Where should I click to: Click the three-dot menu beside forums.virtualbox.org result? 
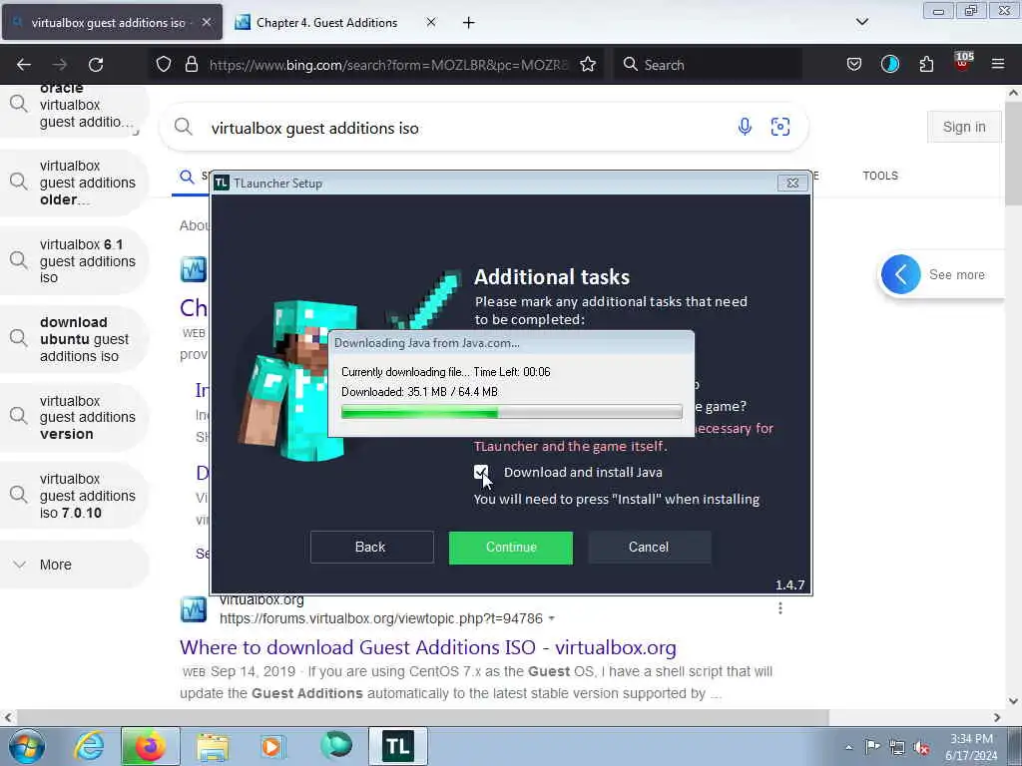[x=780, y=608]
